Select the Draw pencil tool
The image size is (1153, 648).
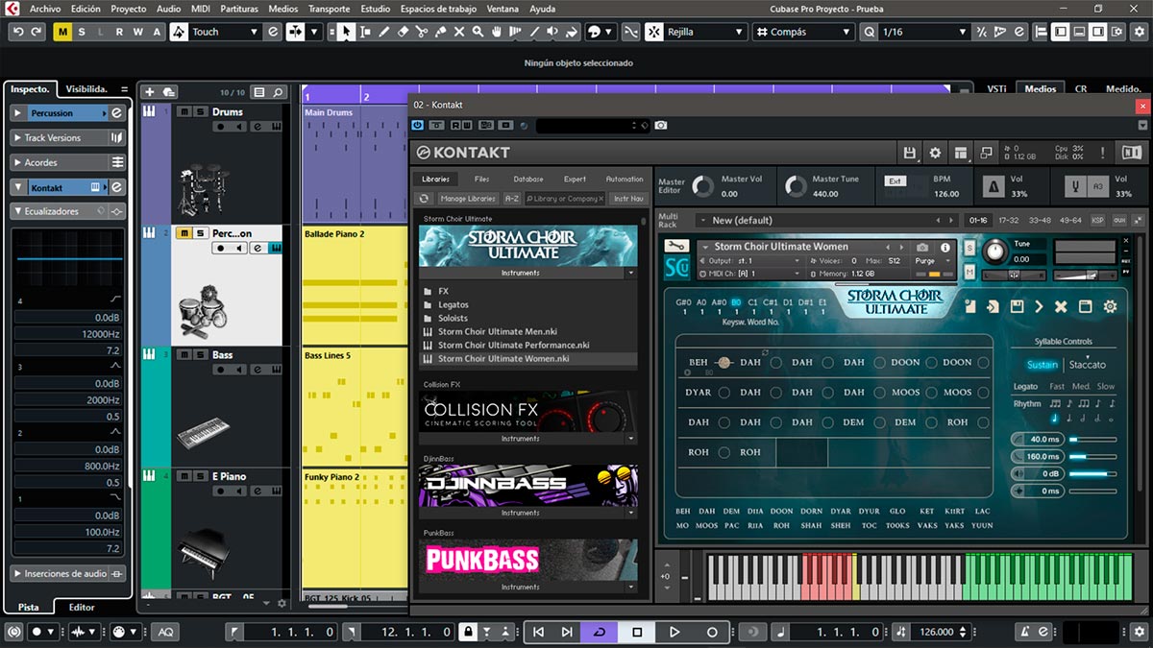384,32
